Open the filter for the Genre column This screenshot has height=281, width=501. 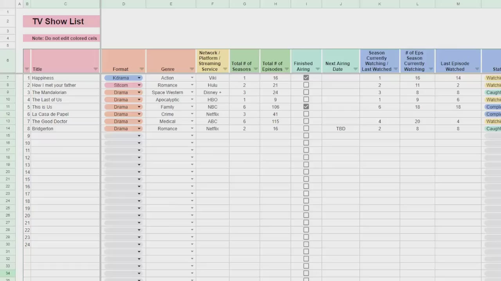click(x=191, y=69)
